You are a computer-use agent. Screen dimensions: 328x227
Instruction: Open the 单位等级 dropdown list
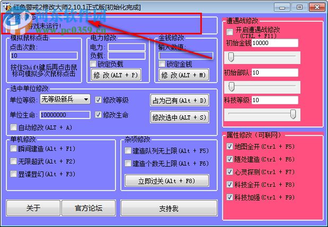click(65, 99)
